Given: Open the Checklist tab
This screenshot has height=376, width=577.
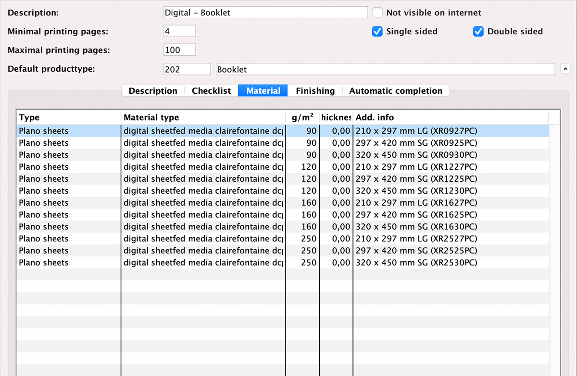Looking at the screenshot, I should 211,90.
